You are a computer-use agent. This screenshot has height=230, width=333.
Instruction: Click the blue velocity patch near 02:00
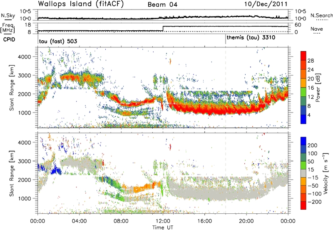(56, 170)
